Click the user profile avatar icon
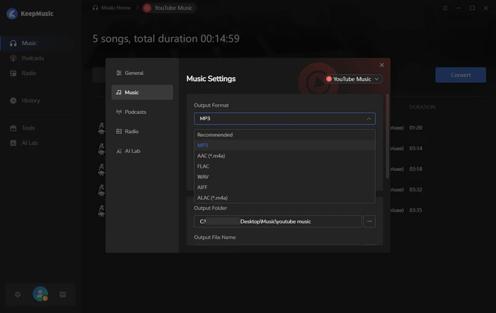Viewport: 496px width, 313px height. coord(40,294)
